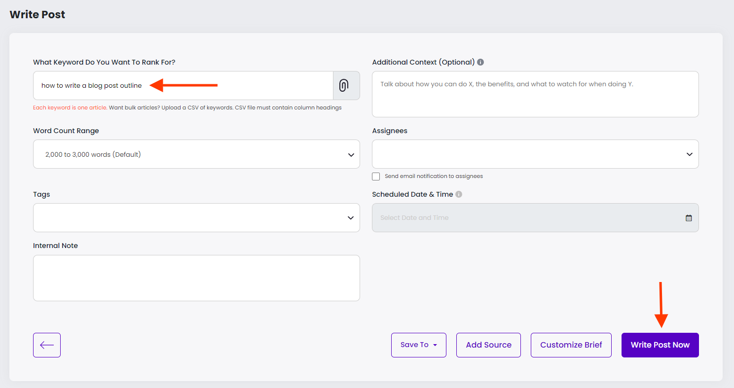Go back using the left arrow button

point(47,345)
